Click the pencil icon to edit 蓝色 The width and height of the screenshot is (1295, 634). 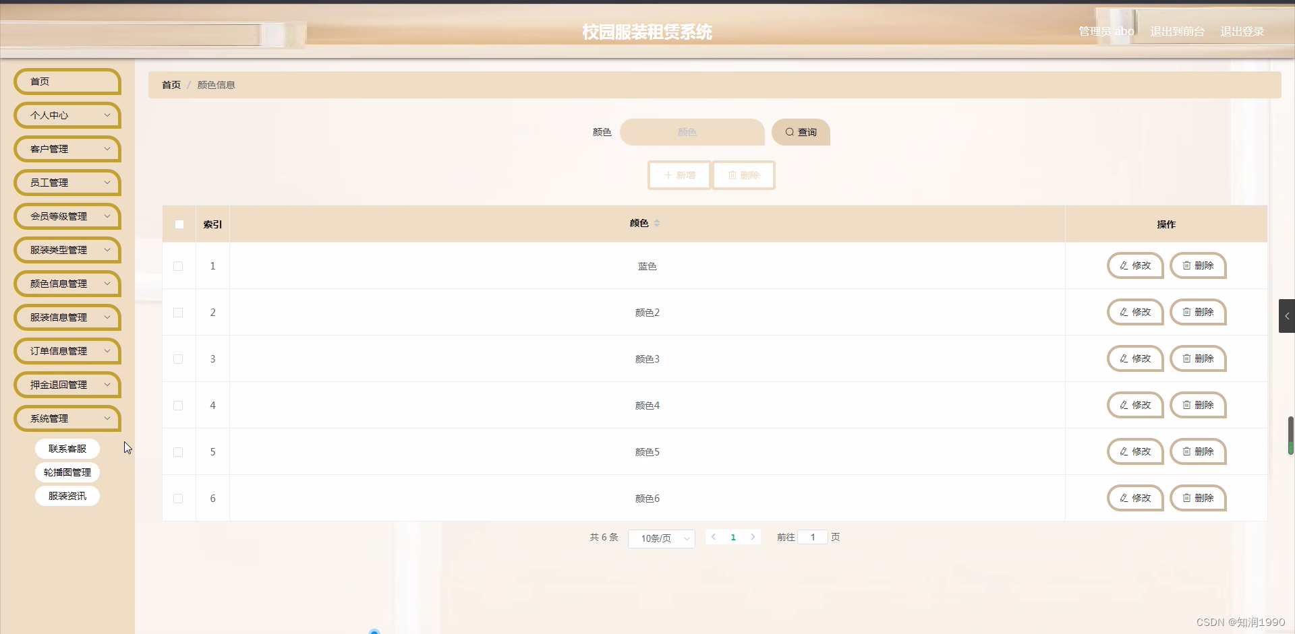pos(1123,265)
